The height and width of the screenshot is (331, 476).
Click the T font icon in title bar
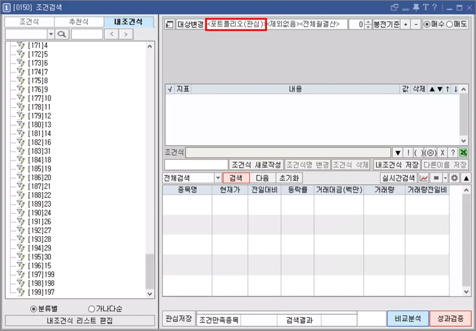[426, 7]
